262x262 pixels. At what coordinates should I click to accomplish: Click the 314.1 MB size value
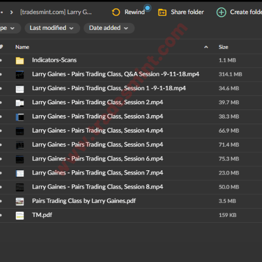point(231,74)
